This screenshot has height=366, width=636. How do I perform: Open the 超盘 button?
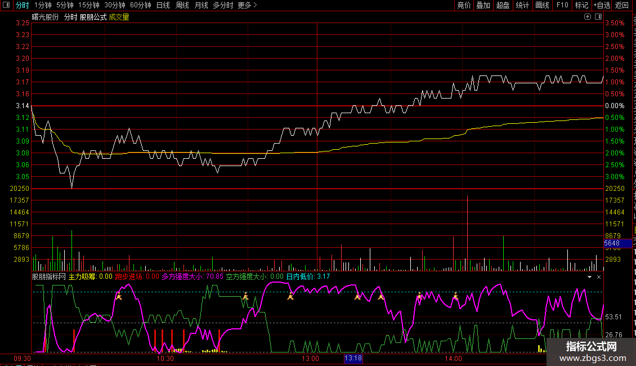503,5
